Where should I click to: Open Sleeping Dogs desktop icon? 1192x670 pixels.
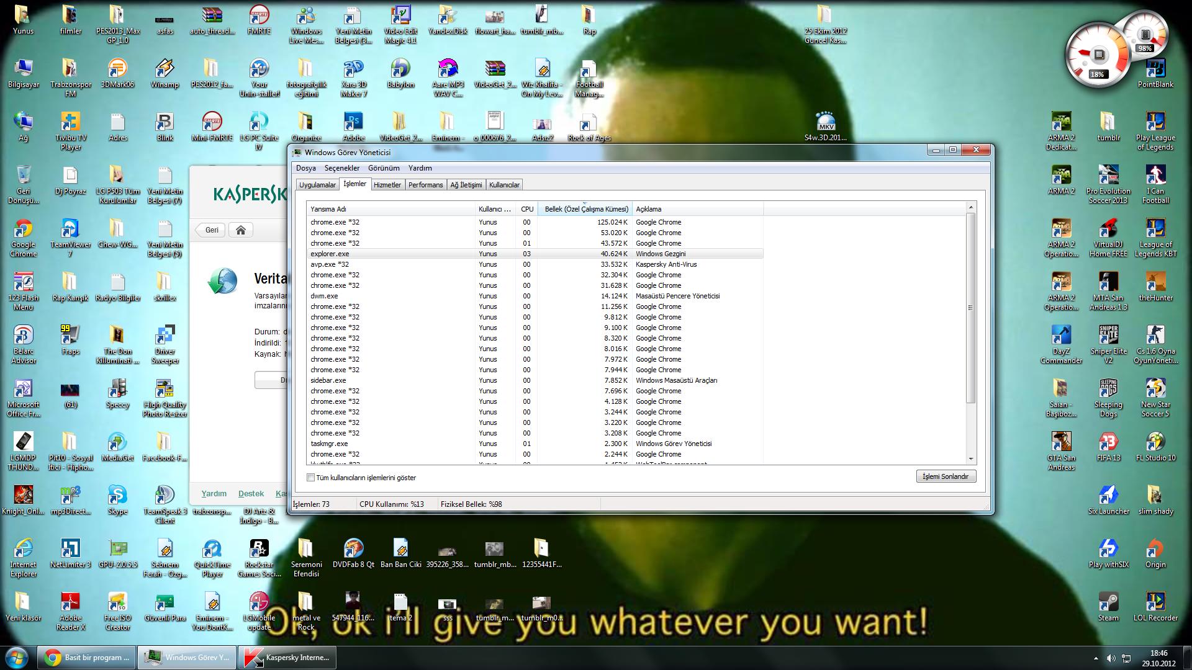(x=1108, y=398)
